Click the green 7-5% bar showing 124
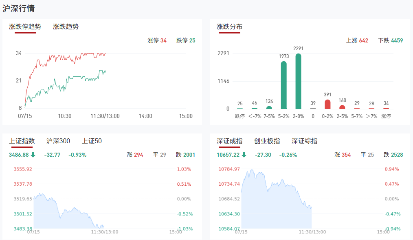413x240 pixels. click(x=269, y=107)
